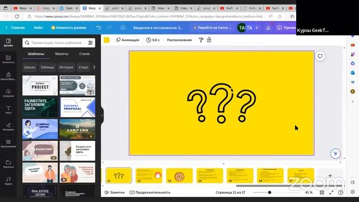
Task: Switch to the Шаблоны tab
Action: coord(36,54)
